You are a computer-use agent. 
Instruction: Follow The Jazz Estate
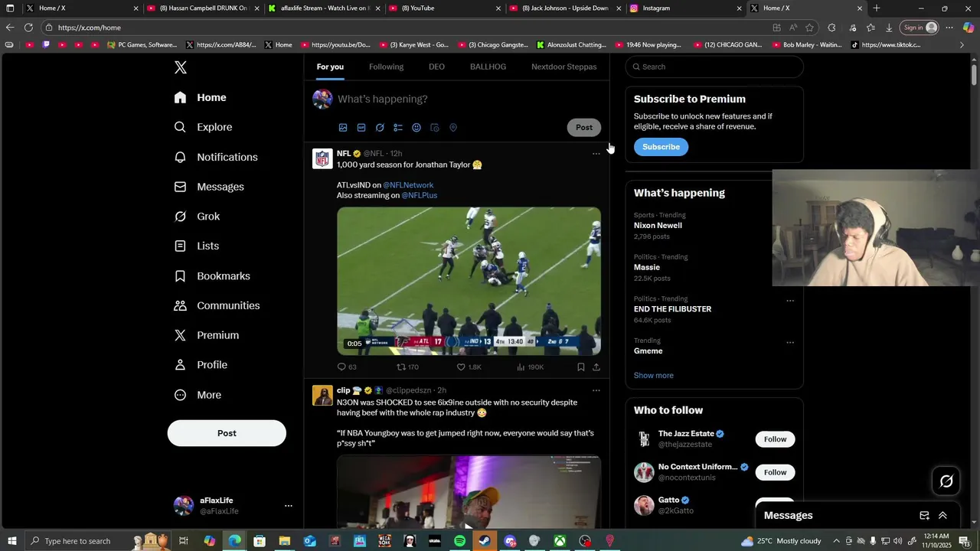775,439
